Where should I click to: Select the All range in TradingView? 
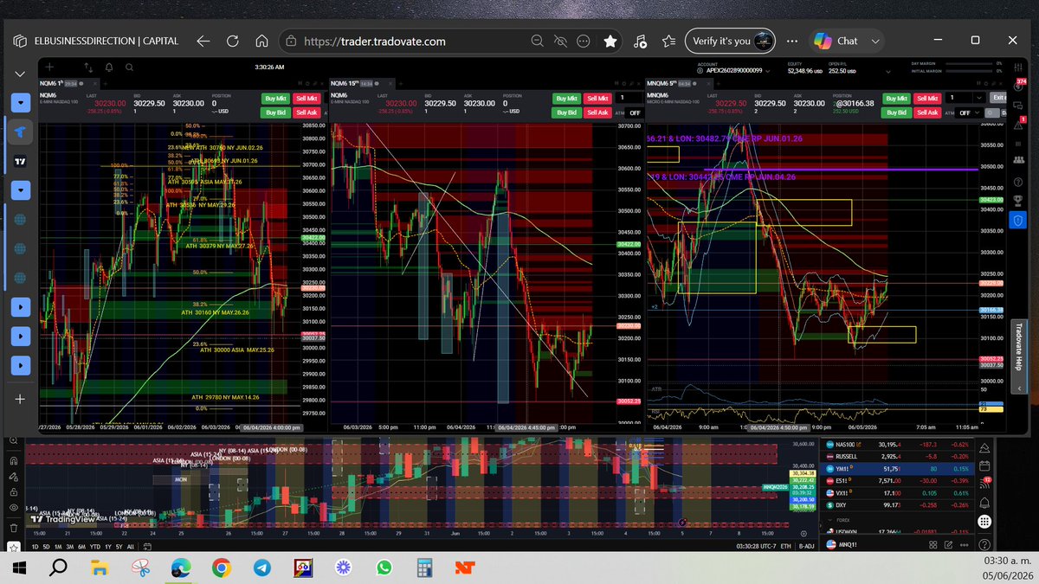(130, 547)
